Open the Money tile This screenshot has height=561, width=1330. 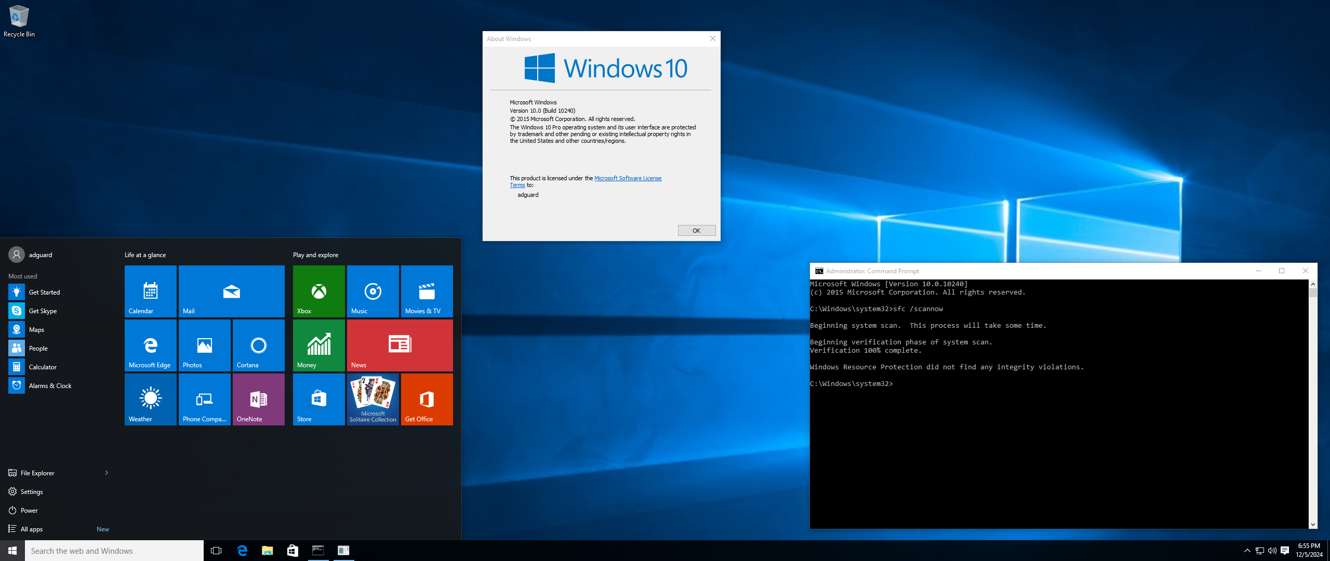pyautogui.click(x=319, y=345)
